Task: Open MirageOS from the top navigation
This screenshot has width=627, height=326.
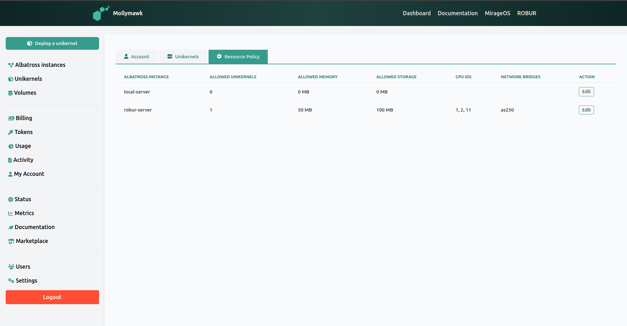Action: (497, 13)
